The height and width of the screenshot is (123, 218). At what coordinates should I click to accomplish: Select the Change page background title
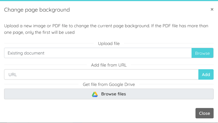pyautogui.click(x=37, y=10)
